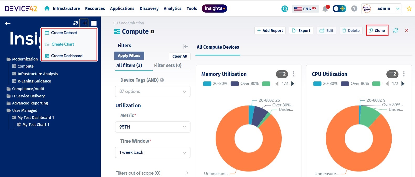This screenshot has height=177, width=415.
Task: Open the Metric 95TH dropdown
Action: (x=153, y=127)
